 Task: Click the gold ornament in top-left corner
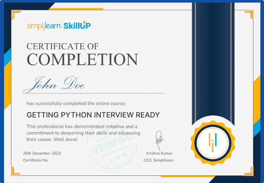tap(16, 14)
